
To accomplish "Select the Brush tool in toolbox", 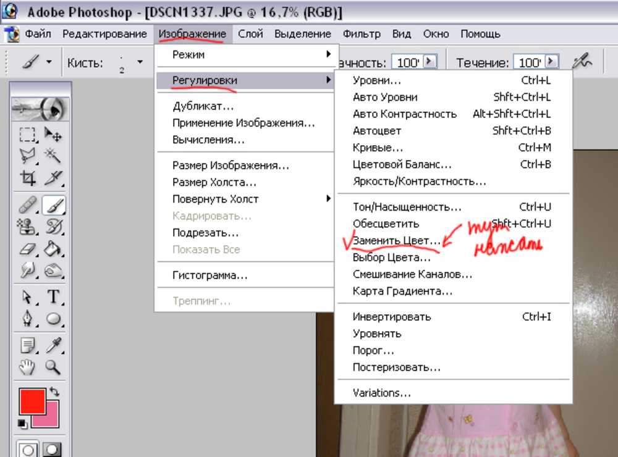I will [x=54, y=205].
